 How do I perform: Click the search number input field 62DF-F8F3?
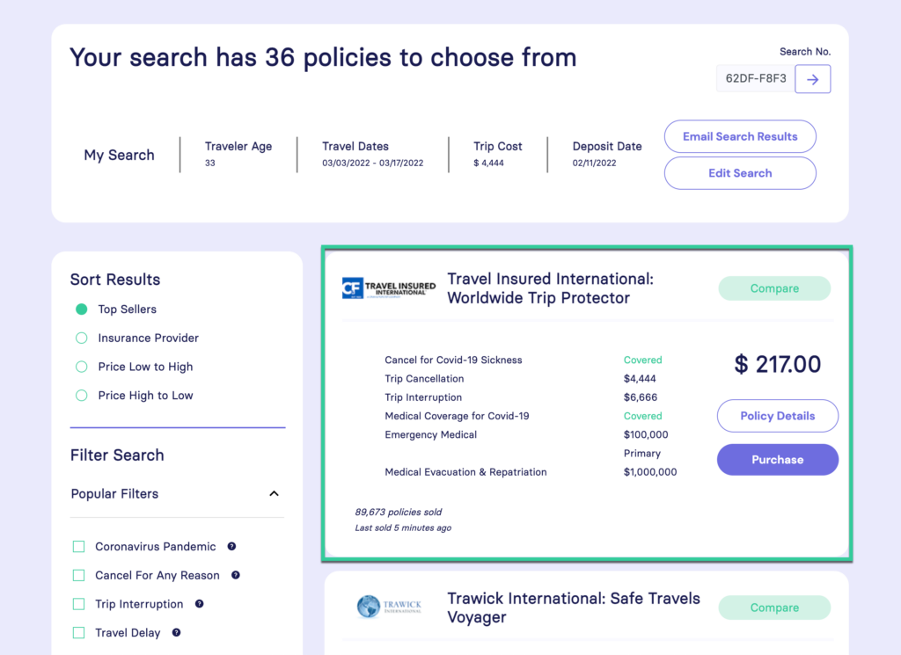[754, 78]
